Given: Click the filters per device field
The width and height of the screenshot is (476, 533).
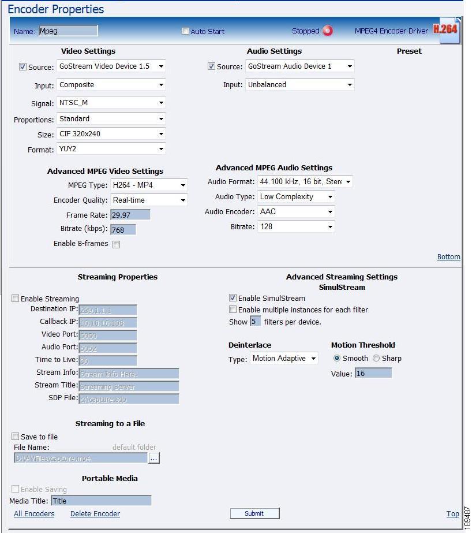Looking at the screenshot, I should (256, 322).
